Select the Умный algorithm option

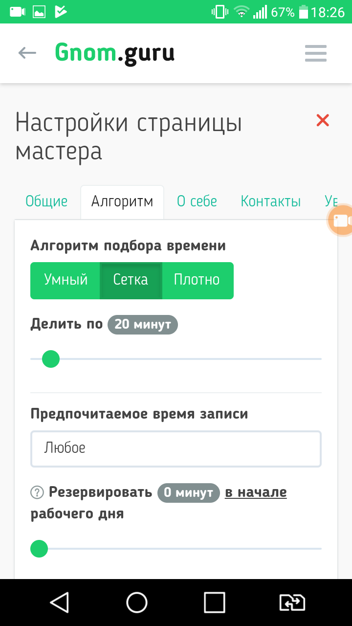(66, 280)
